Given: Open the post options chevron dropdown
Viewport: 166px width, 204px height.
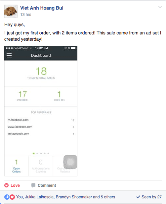Looking at the screenshot, I should point(160,7).
